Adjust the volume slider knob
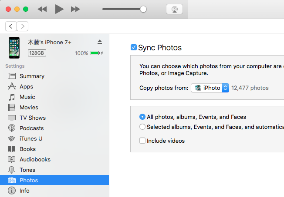Image resolution: width=284 pixels, height=197 pixels. 143,9
